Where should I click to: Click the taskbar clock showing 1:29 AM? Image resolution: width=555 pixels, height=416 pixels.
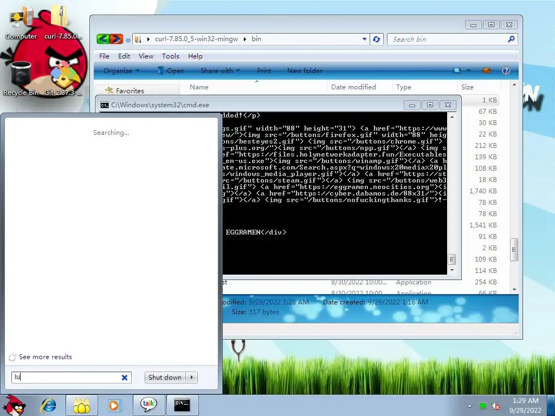click(x=525, y=405)
